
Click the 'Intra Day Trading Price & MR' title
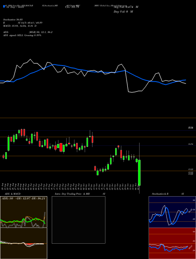(x=72, y=194)
